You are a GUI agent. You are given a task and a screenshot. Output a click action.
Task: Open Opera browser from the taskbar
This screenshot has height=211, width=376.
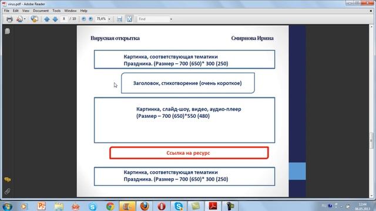coord(162,206)
